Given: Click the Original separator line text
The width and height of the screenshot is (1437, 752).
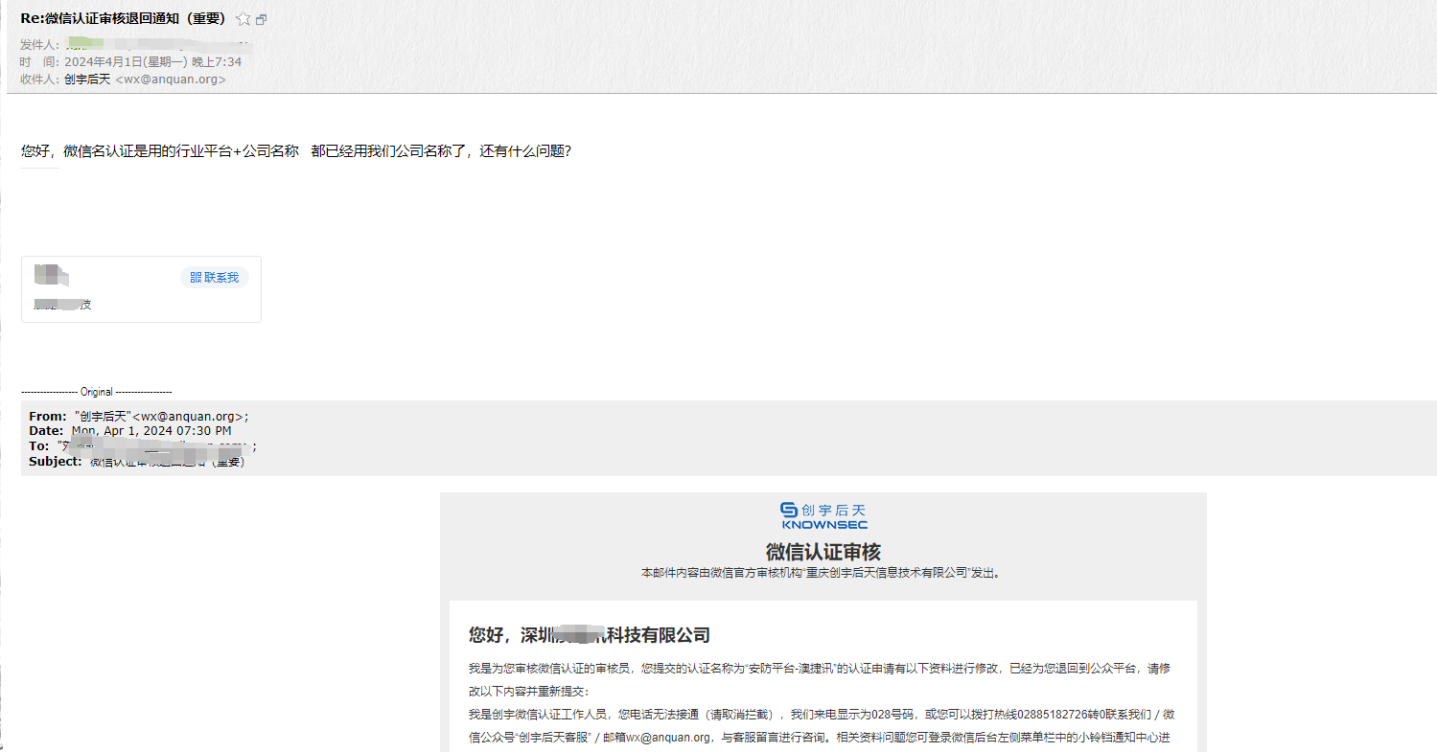Looking at the screenshot, I should coord(97,392).
